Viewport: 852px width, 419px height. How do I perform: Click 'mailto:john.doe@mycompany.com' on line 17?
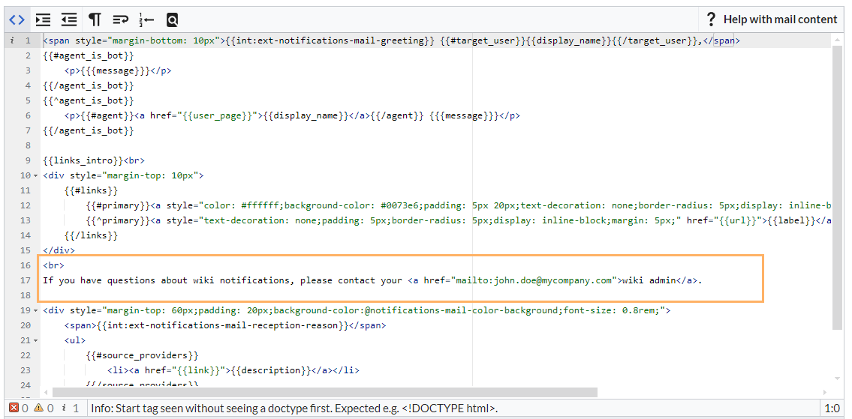534,280
